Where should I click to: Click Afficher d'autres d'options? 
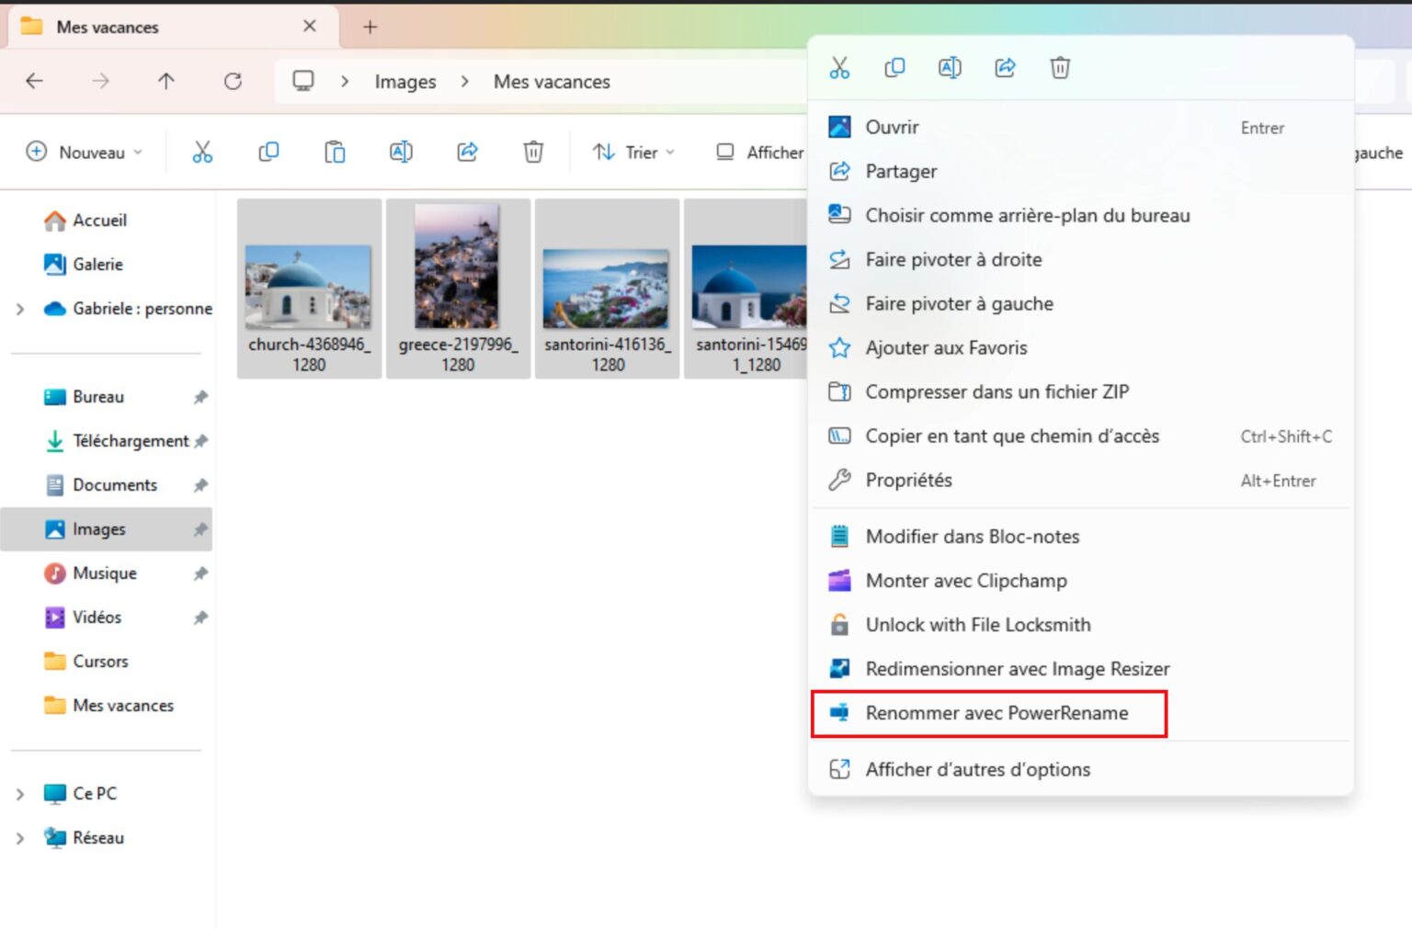(977, 769)
